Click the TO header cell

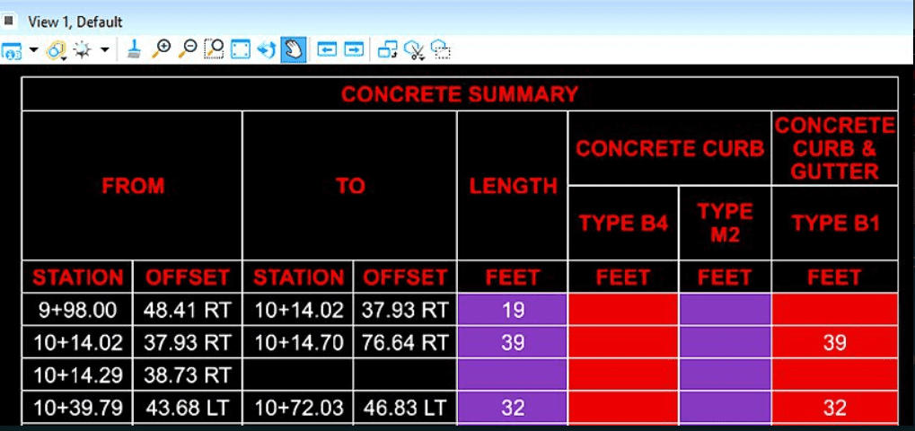(349, 186)
